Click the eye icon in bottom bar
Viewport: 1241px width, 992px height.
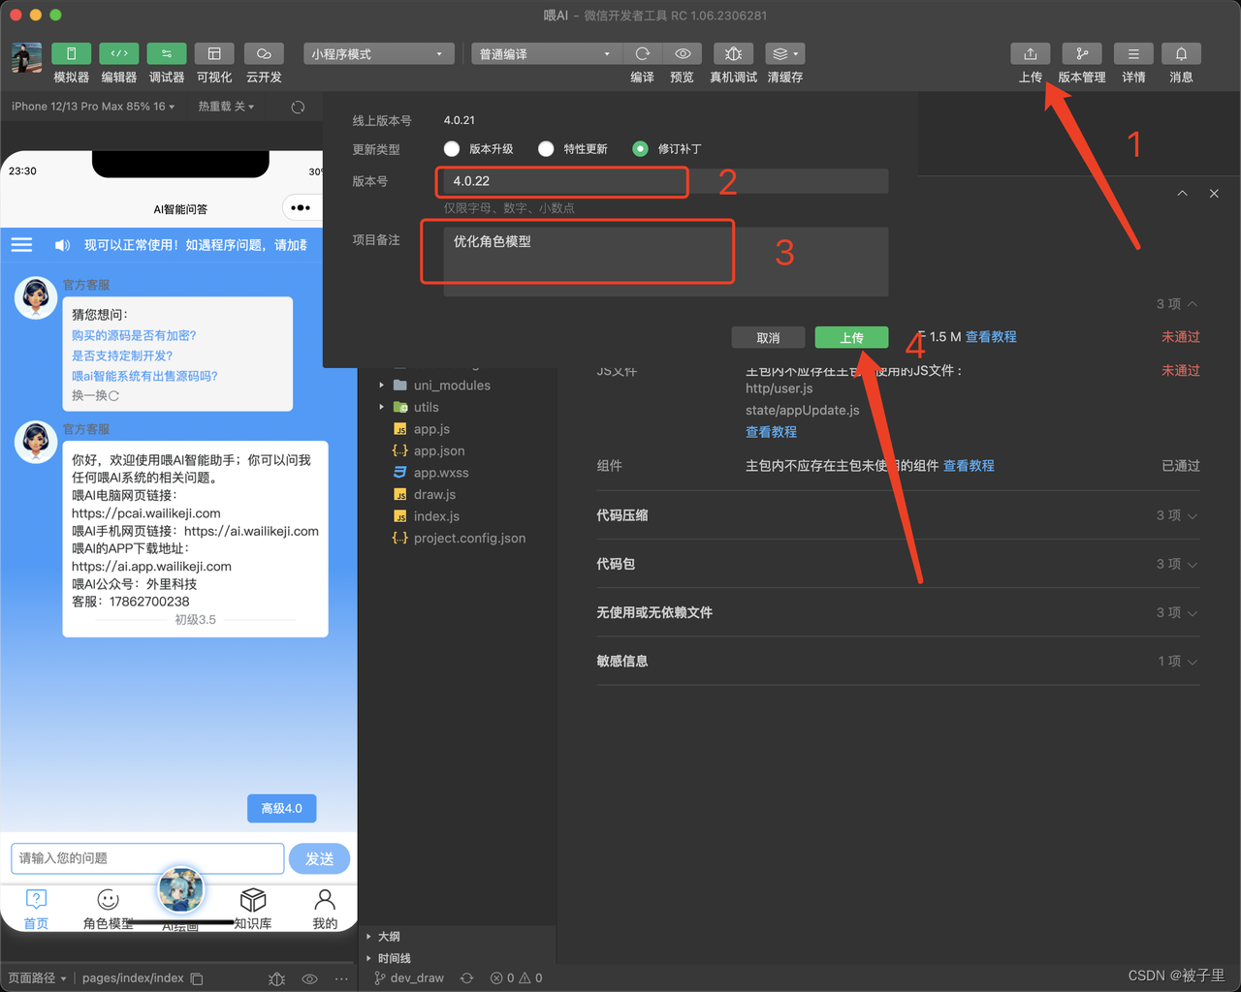point(309,978)
